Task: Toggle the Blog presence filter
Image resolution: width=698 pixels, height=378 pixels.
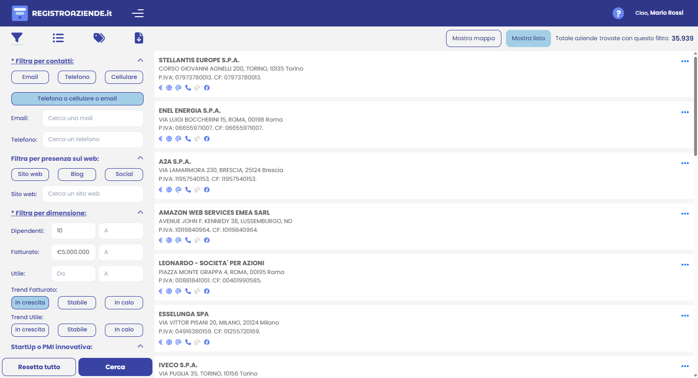Action: tap(77, 174)
